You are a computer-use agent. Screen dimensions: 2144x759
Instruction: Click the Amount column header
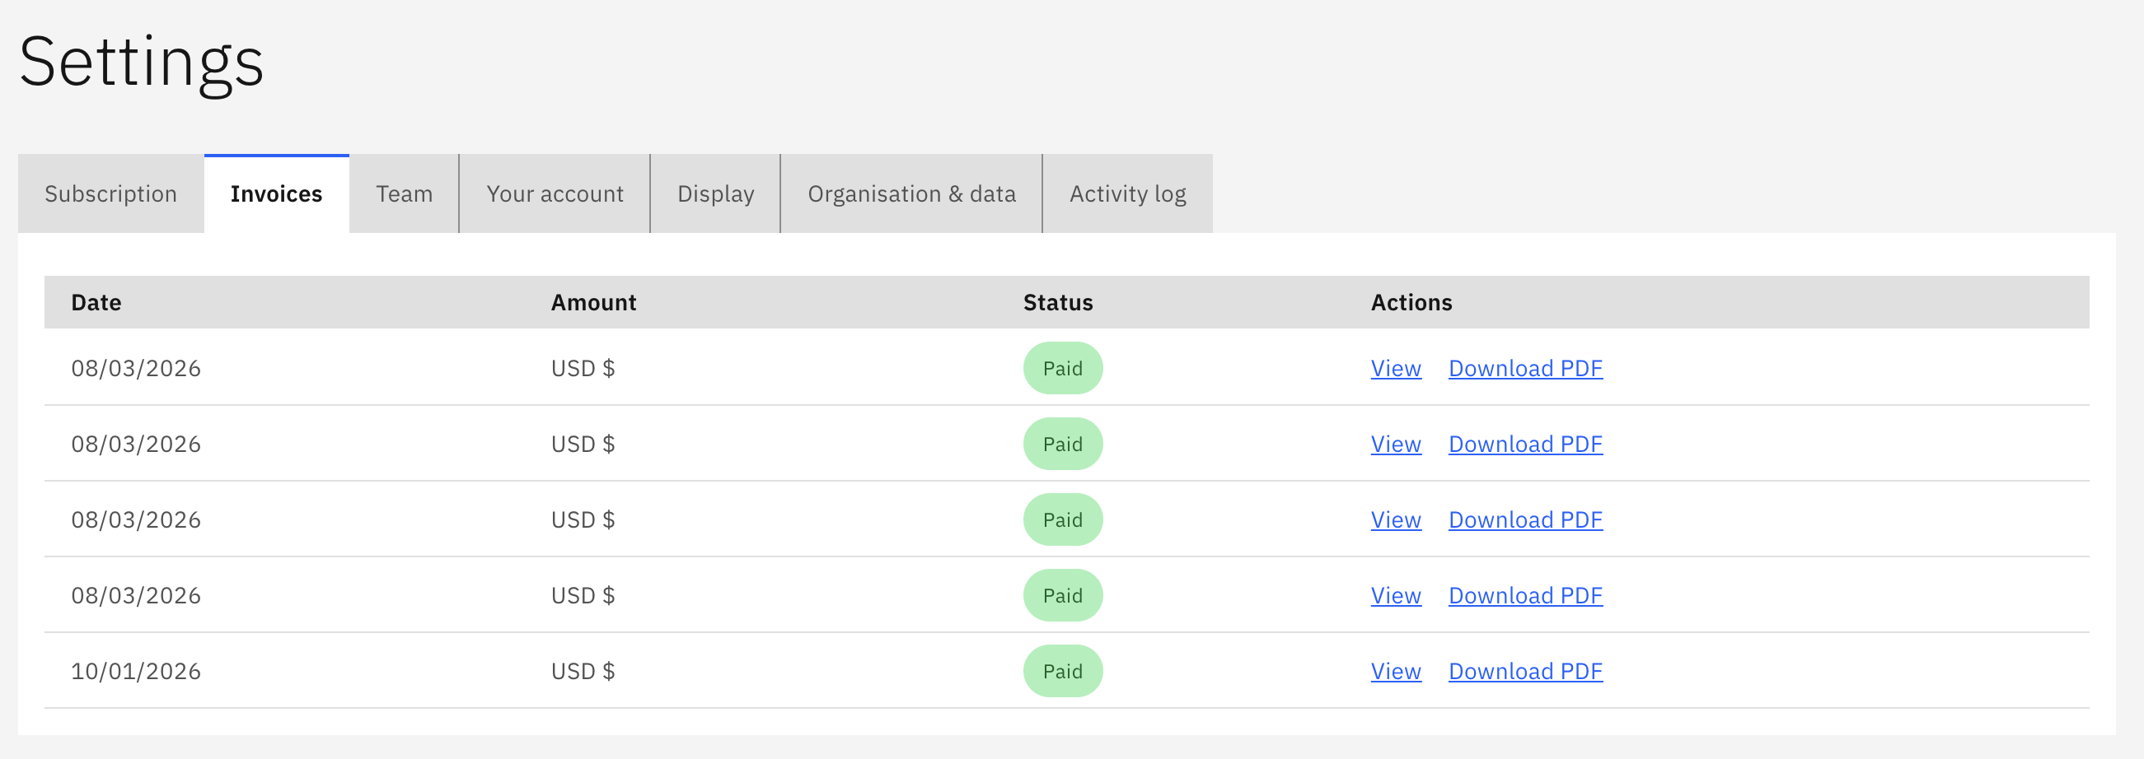[593, 303]
